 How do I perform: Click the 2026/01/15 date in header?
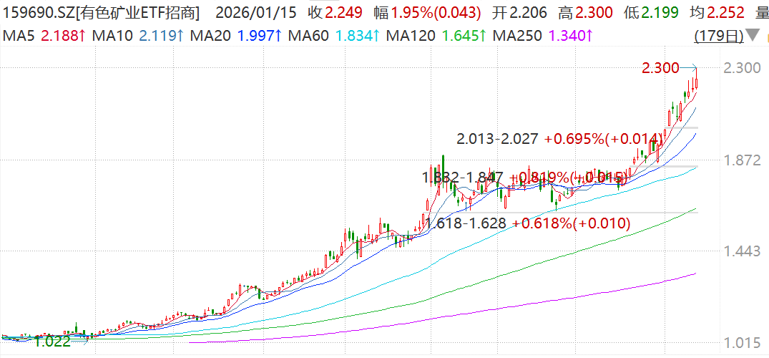tap(255, 12)
